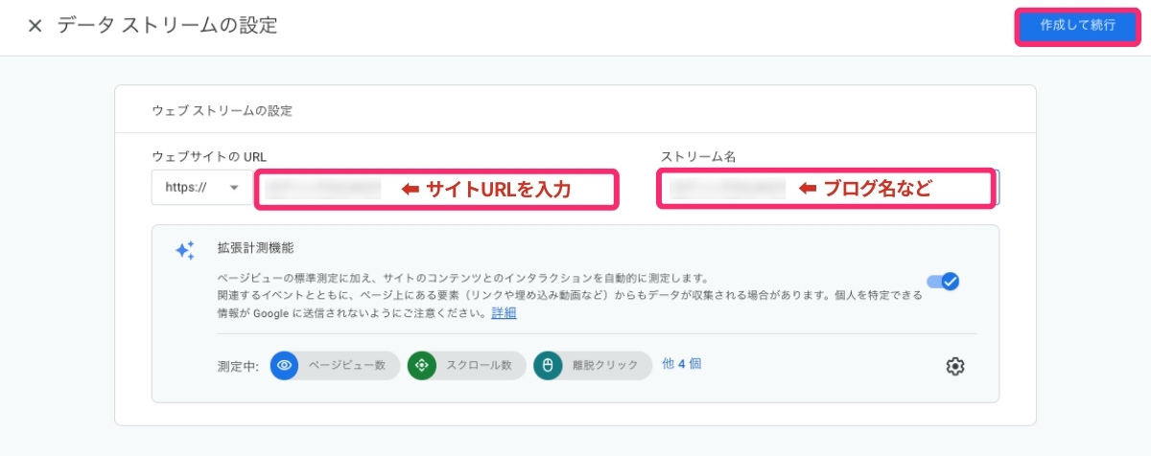Click the green scroll tracking icon

click(x=421, y=365)
